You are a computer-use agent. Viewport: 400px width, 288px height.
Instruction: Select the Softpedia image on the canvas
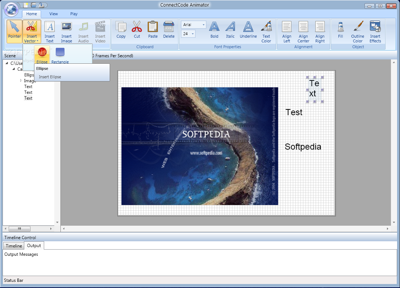pos(200,146)
